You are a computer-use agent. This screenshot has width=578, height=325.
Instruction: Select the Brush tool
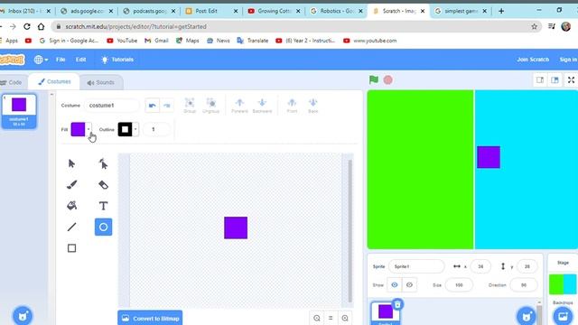[72, 184]
